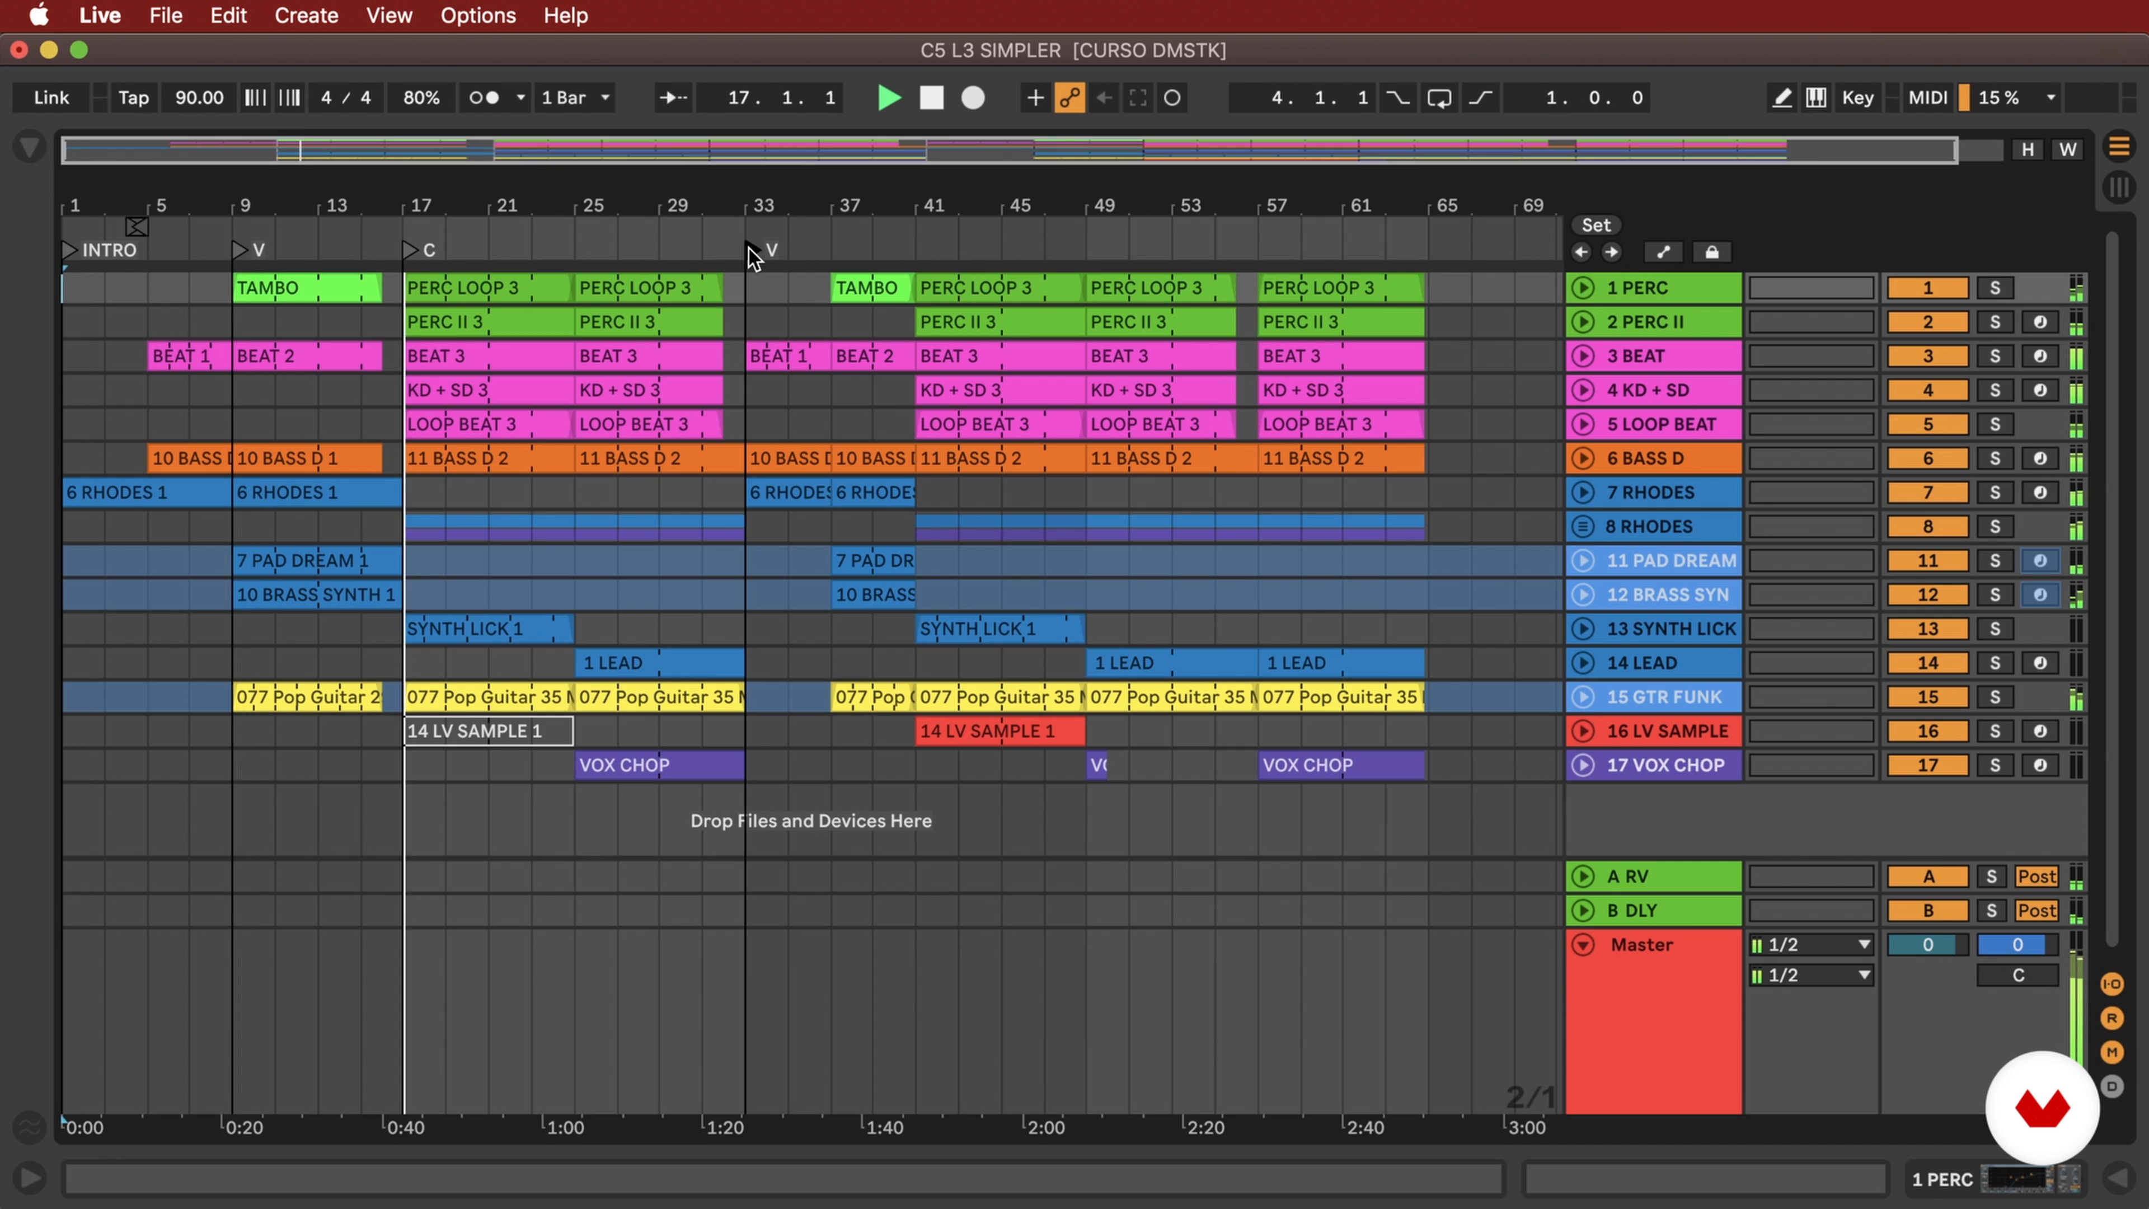Toggle Lock Envelopes padlock
The image size is (2149, 1209).
[1711, 252]
